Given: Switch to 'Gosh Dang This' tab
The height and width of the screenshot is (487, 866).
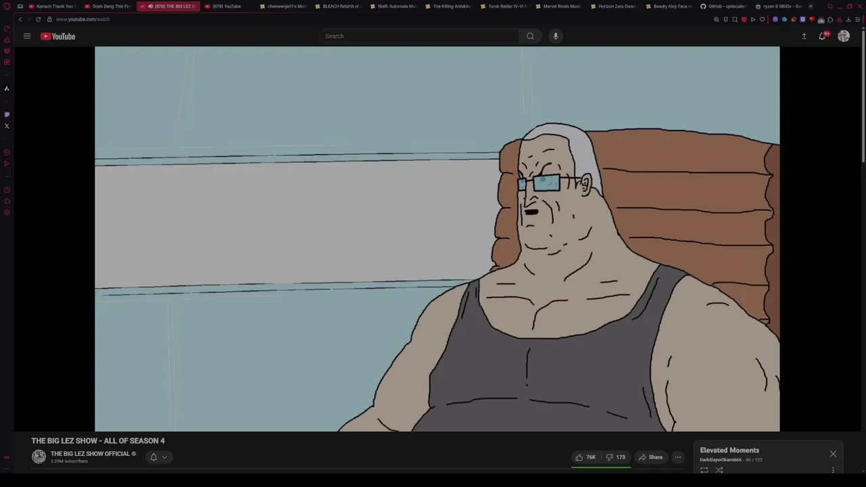Looking at the screenshot, I should pyautogui.click(x=108, y=6).
